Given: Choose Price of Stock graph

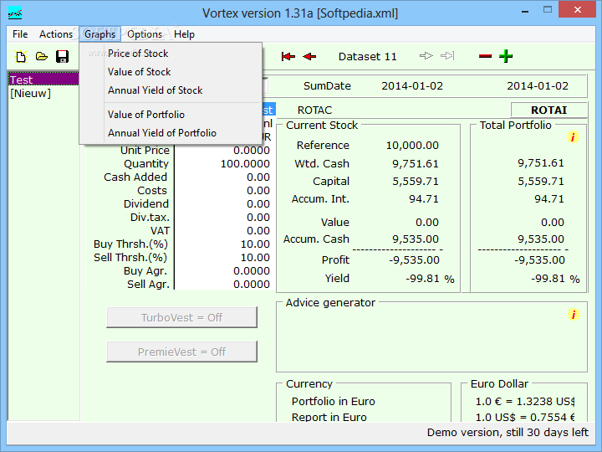Looking at the screenshot, I should pos(171,54).
